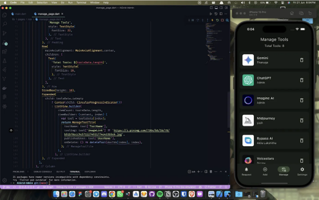Open the Terminal menu in menu bar
Image resolution: width=319 pixels, height=200 pixels.
point(81,3)
